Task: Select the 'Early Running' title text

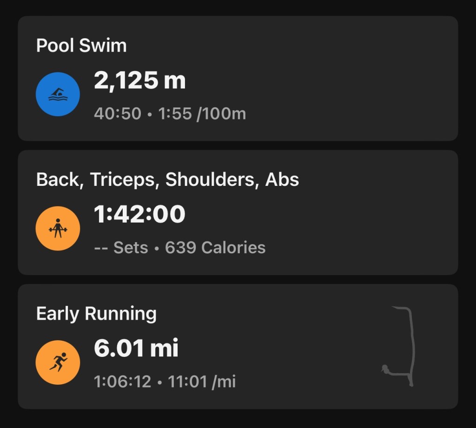Action: [96, 314]
